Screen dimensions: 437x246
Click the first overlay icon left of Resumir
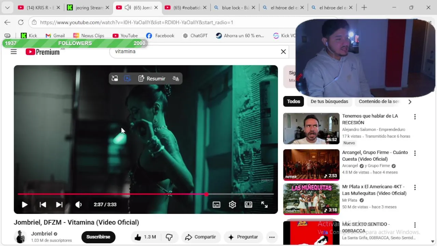(x=115, y=79)
